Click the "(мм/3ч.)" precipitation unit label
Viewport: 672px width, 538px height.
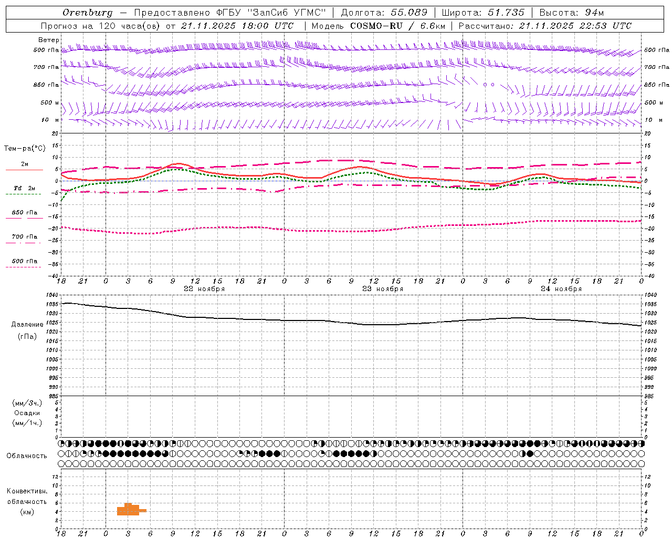27,403
